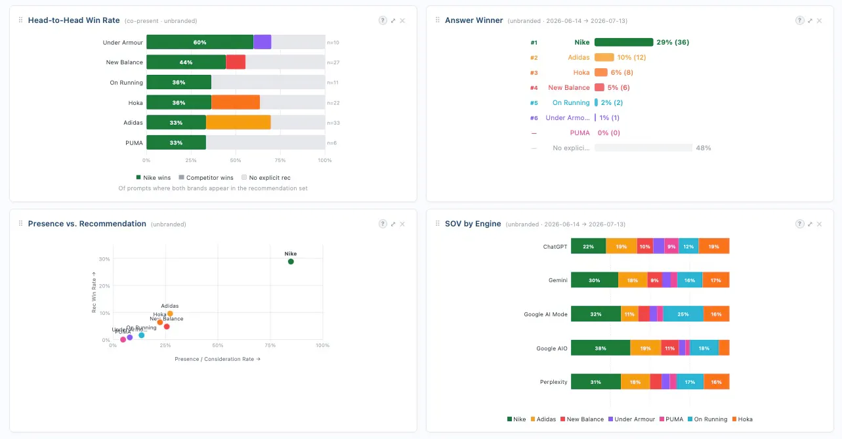This screenshot has width=842, height=439.
Task: Click the Adidas 10% Answer Winner bar
Action: [x=604, y=57]
